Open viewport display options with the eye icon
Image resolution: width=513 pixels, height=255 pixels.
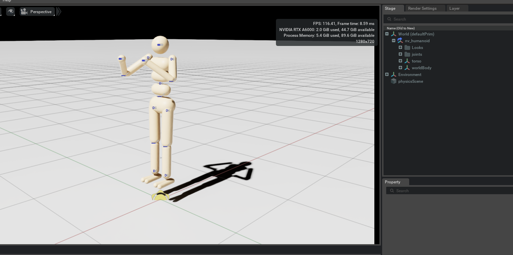pyautogui.click(x=10, y=11)
